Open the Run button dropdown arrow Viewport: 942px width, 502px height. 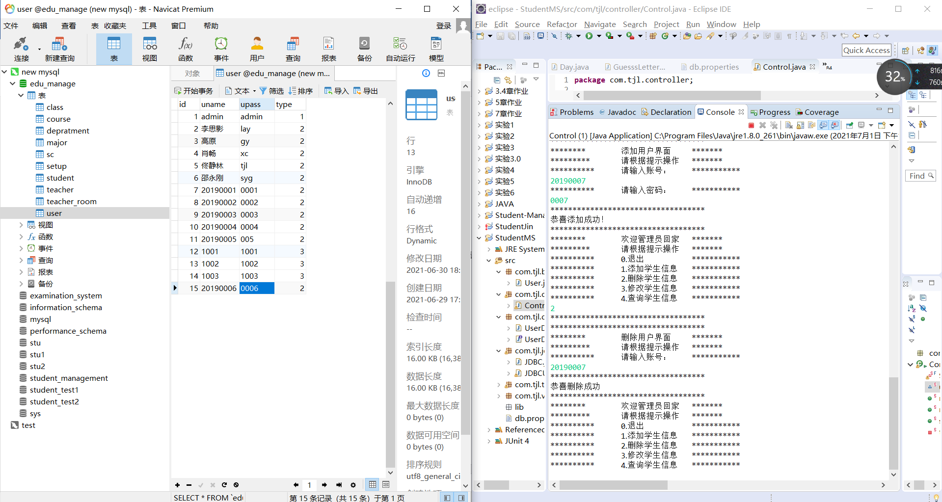click(599, 36)
